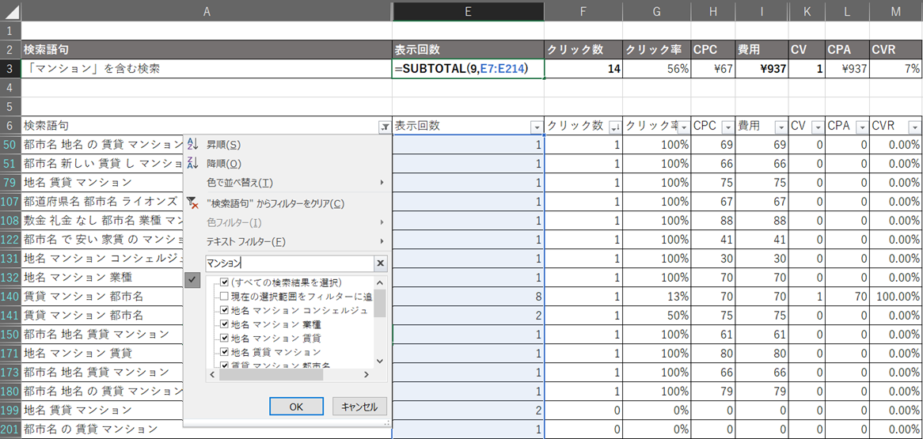
Task: Open クリック率 column filter dropdown
Action: coord(686,127)
